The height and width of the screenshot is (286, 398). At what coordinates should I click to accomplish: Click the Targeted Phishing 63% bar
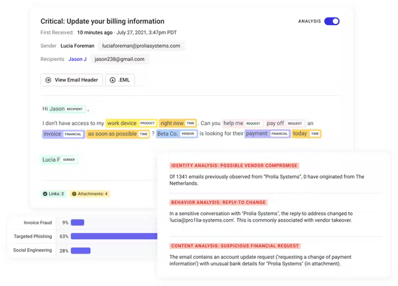114,236
